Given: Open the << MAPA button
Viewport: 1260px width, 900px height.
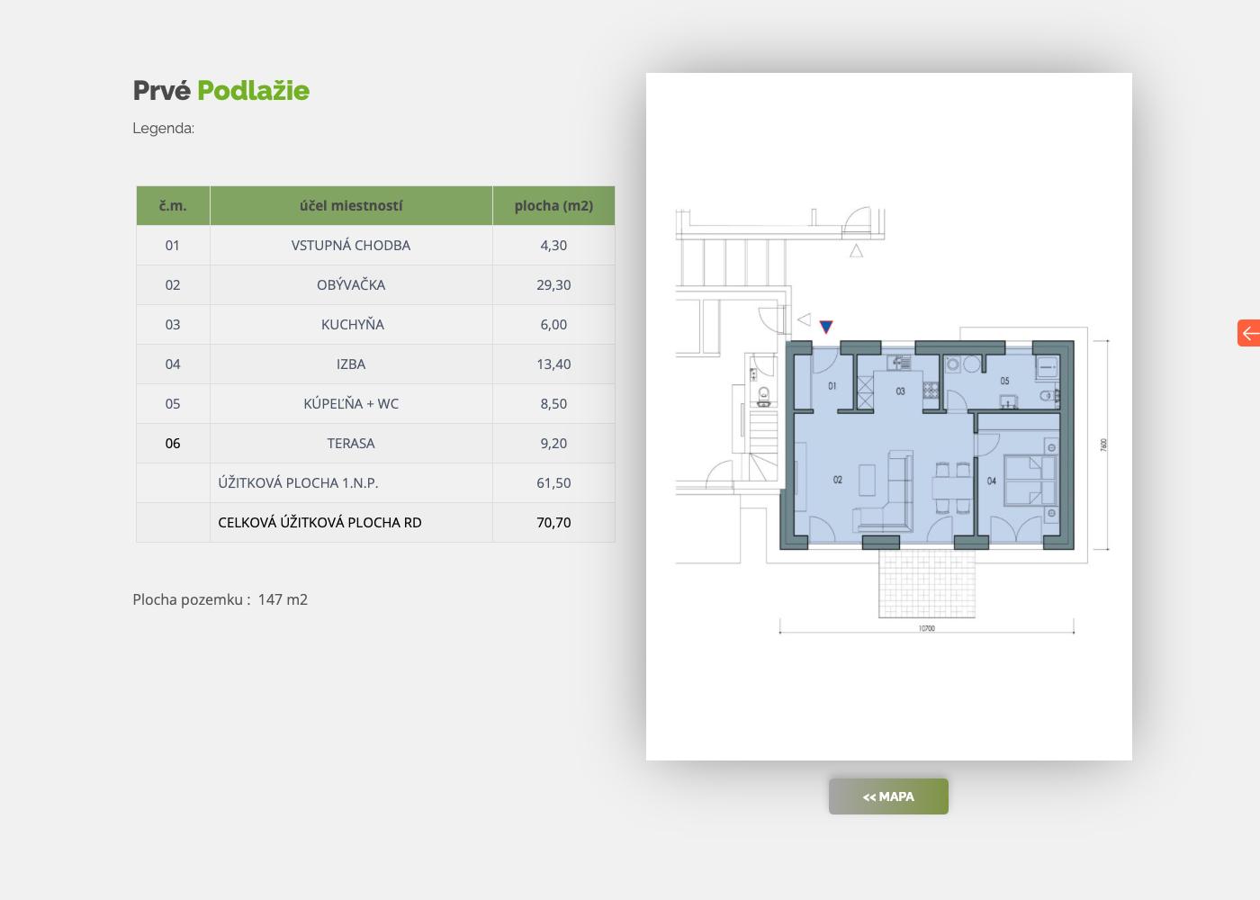Looking at the screenshot, I should tap(888, 796).
